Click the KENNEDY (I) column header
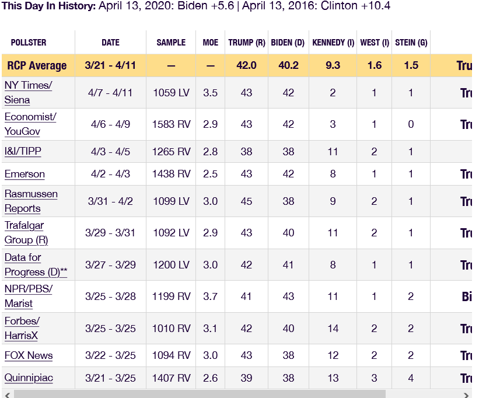This screenshot has width=486, height=398. click(x=333, y=43)
